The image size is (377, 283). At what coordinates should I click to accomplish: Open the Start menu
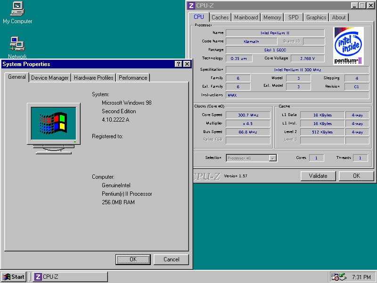point(14,277)
